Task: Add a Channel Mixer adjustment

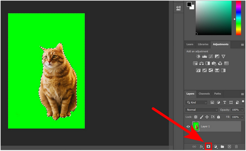Action: click(220, 64)
